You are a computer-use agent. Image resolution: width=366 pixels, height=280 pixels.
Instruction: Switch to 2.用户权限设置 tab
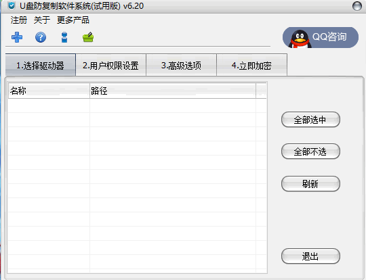(x=111, y=65)
